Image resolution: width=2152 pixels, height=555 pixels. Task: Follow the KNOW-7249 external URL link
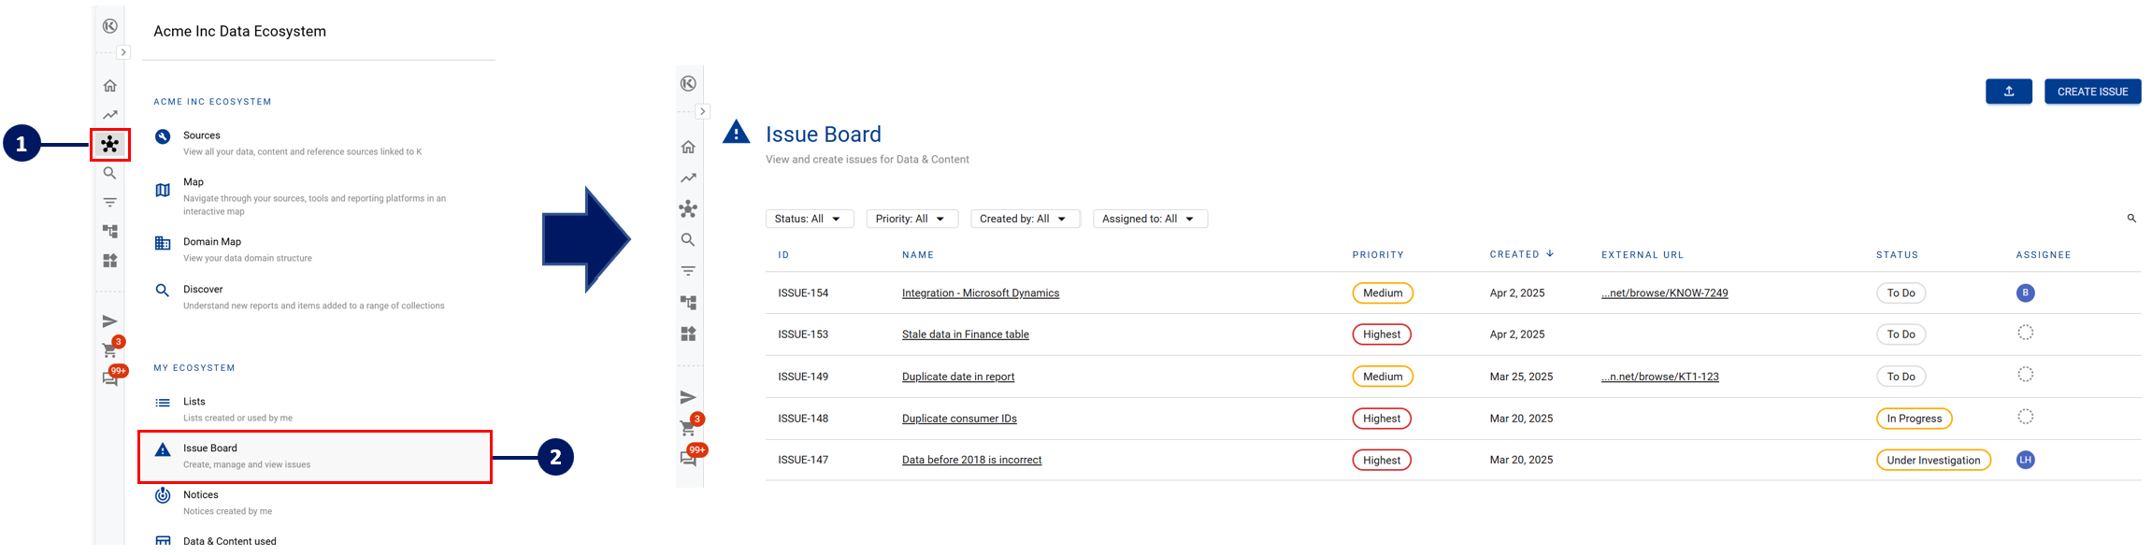click(1664, 293)
